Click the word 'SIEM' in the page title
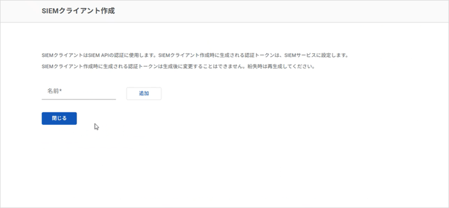The image size is (449, 208). tap(50, 11)
